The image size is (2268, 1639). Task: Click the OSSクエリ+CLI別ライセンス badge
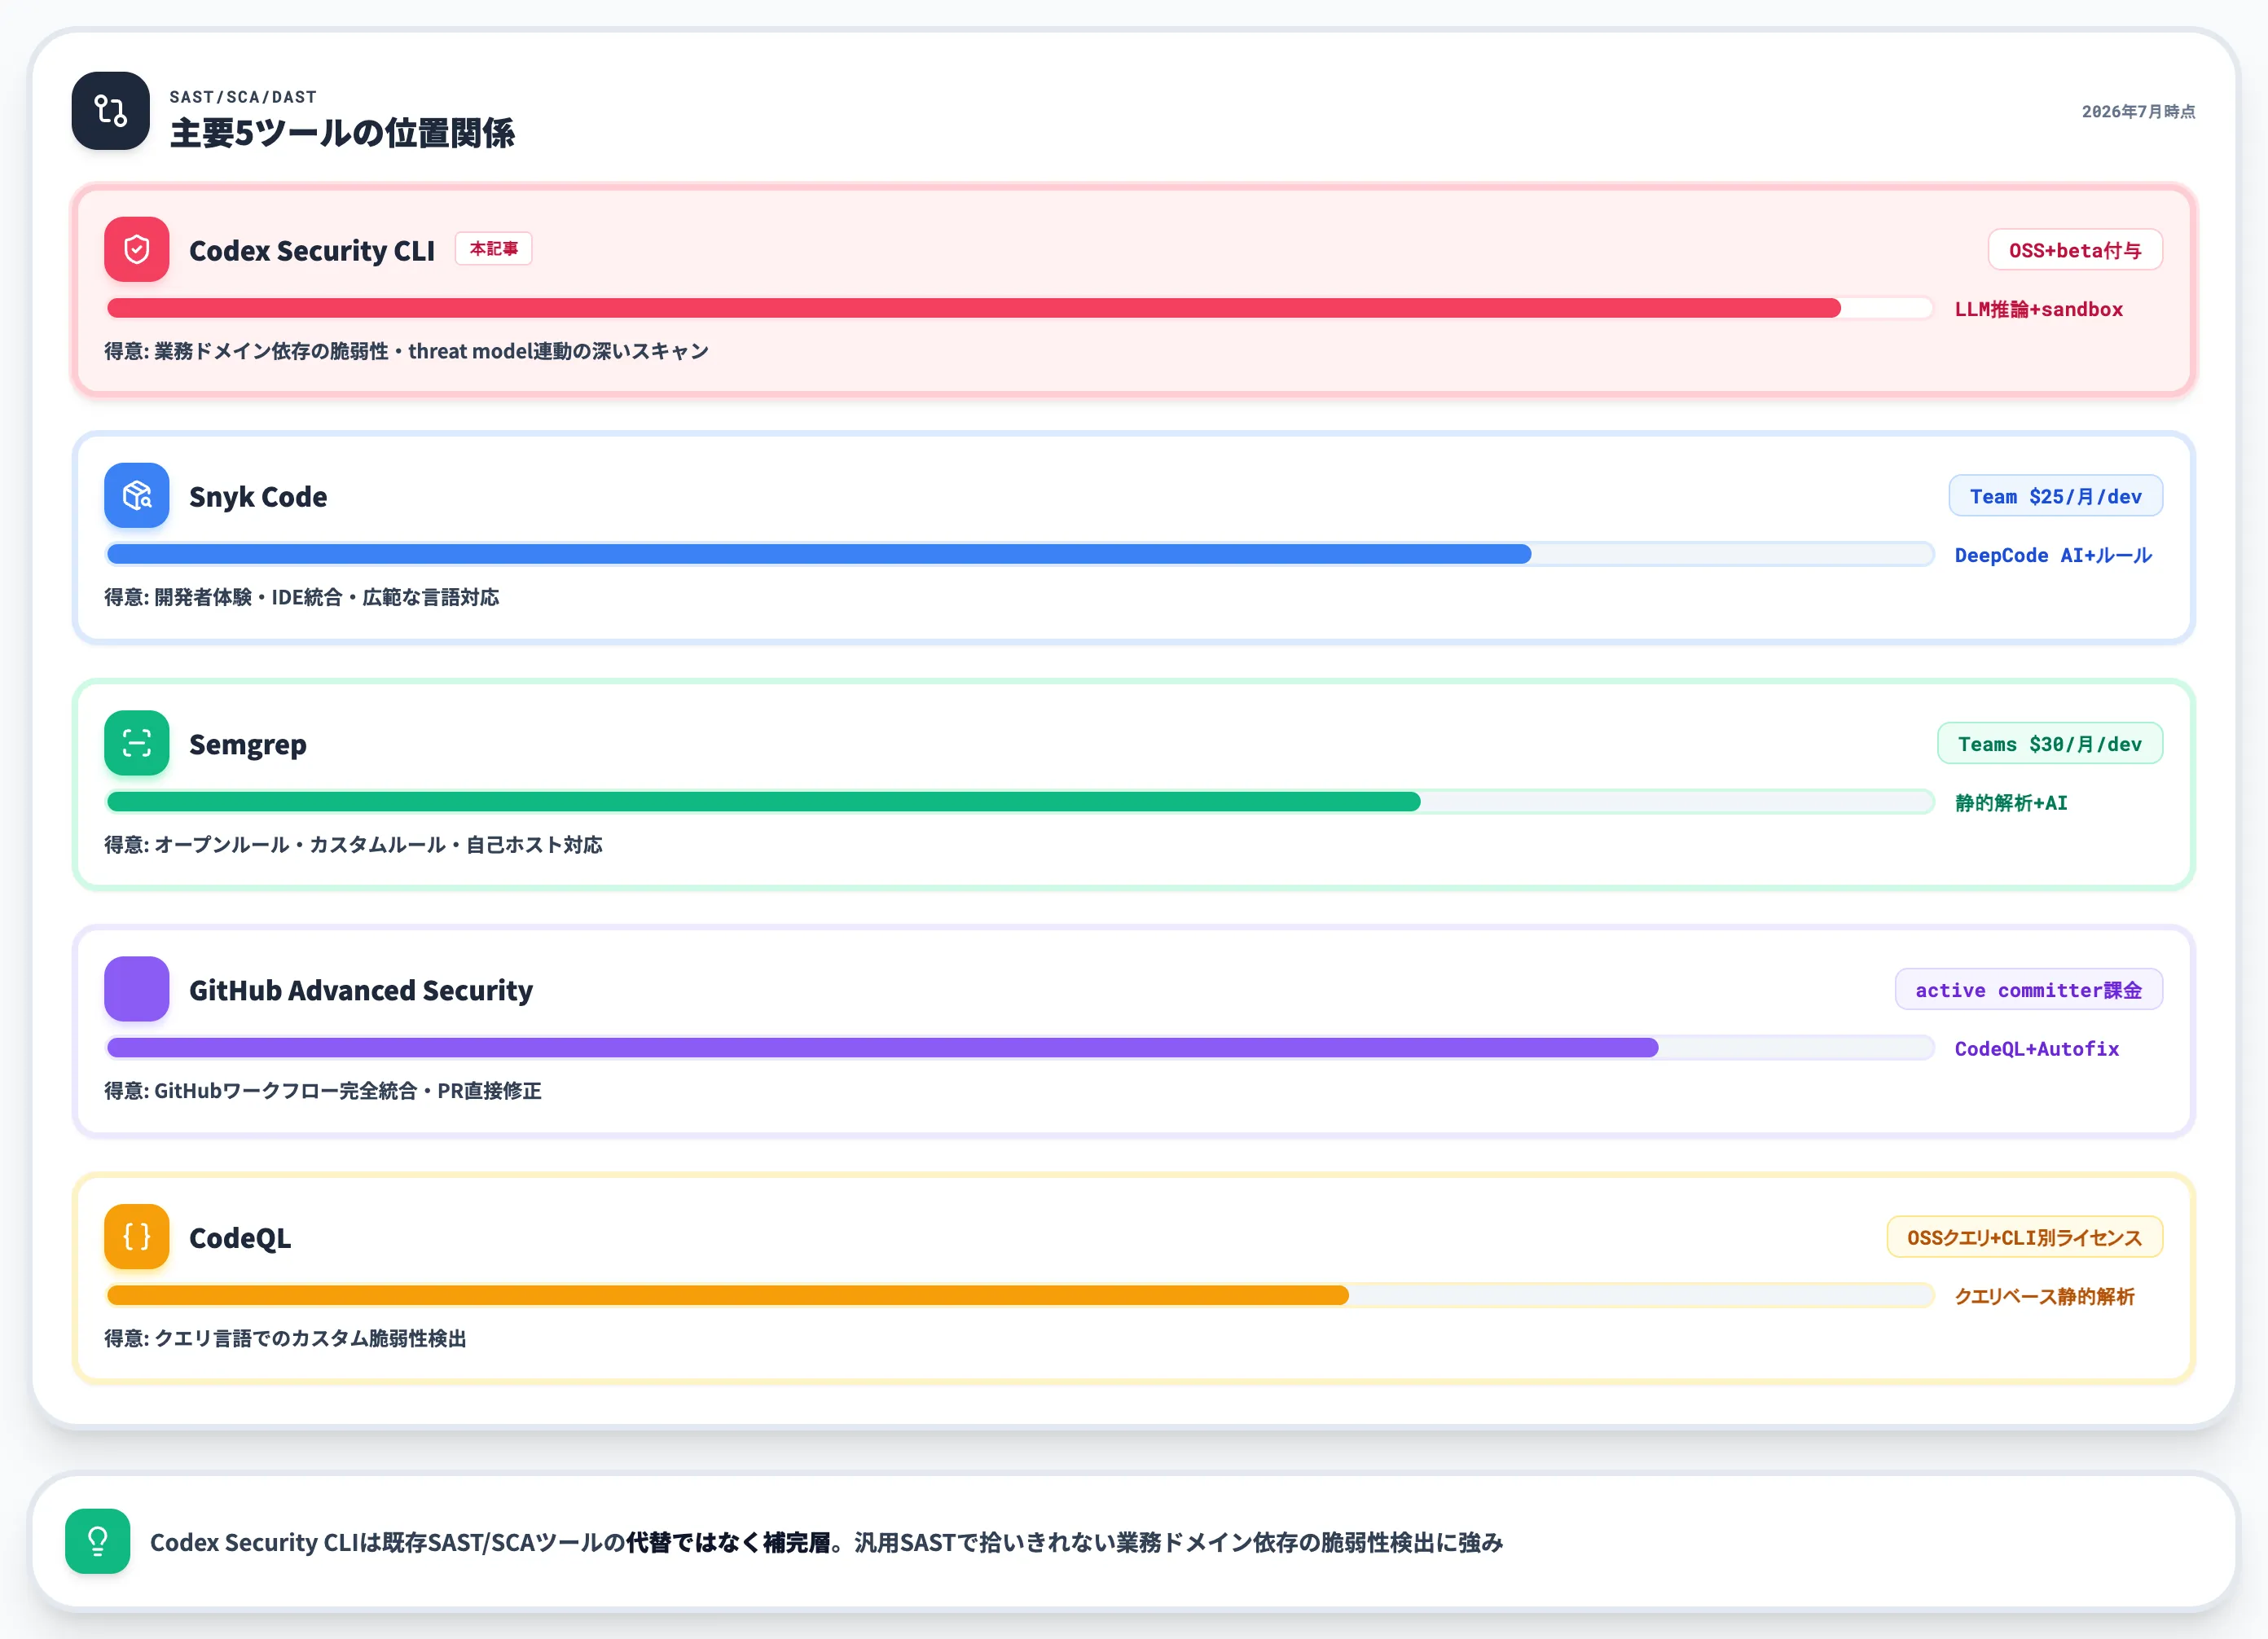[x=2025, y=1238]
